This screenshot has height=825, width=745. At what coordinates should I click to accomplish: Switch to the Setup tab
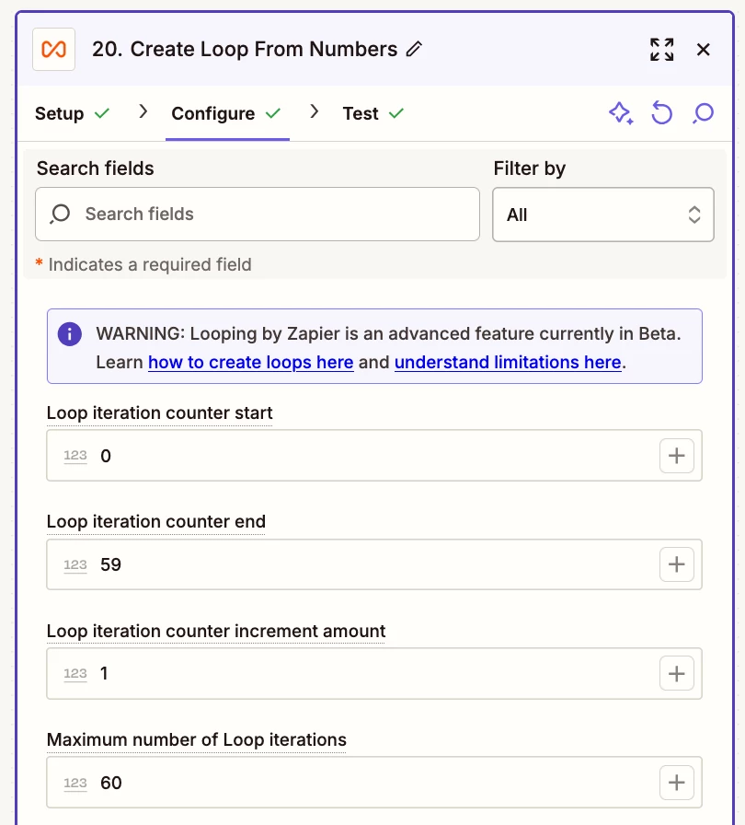coord(73,113)
